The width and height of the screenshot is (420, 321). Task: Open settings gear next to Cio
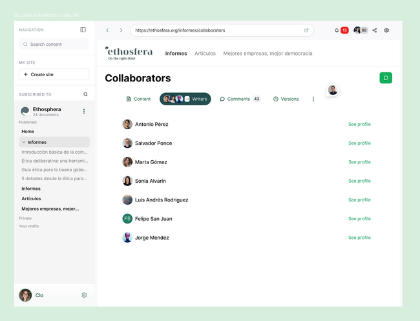(x=84, y=295)
